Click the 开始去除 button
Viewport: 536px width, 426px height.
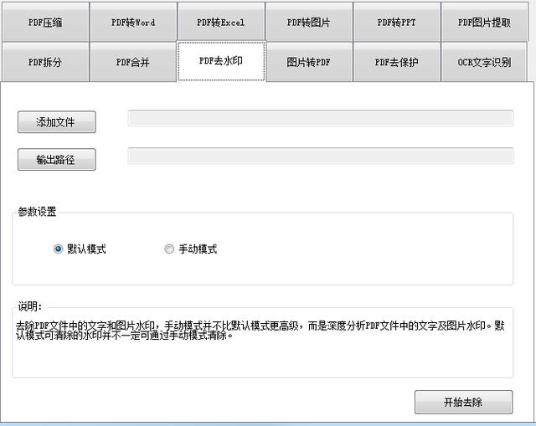(x=463, y=402)
